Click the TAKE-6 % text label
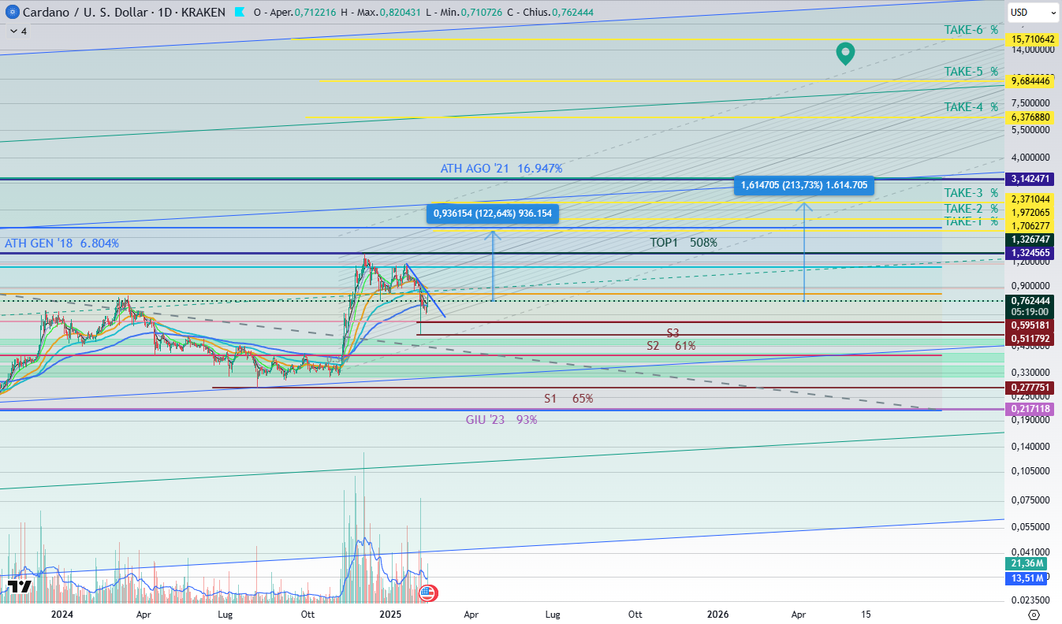1062x624 pixels. pos(971,30)
